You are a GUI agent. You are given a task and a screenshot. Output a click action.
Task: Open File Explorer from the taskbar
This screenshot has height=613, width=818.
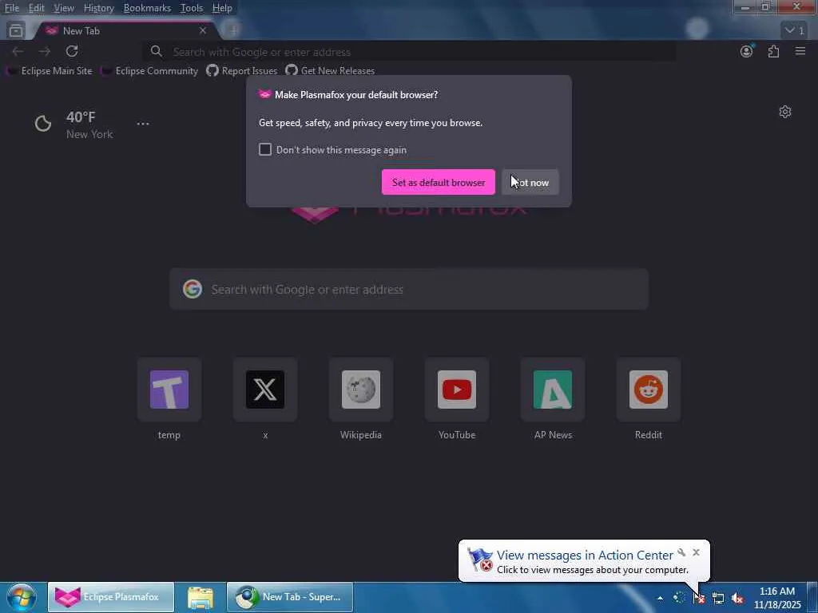click(x=201, y=597)
